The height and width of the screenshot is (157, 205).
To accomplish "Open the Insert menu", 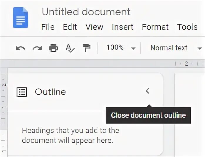I will (x=123, y=27).
